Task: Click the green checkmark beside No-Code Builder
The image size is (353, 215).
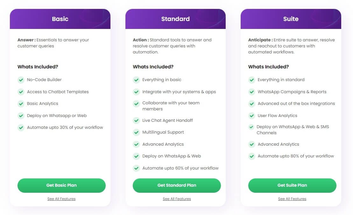Action: 21,80
